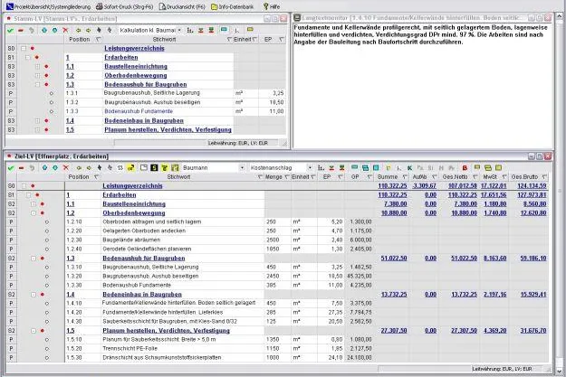Viewport: 566px width, 377px height.
Task: Click the empty window icon in Ziel-LV toolbar
Action: (x=144, y=167)
